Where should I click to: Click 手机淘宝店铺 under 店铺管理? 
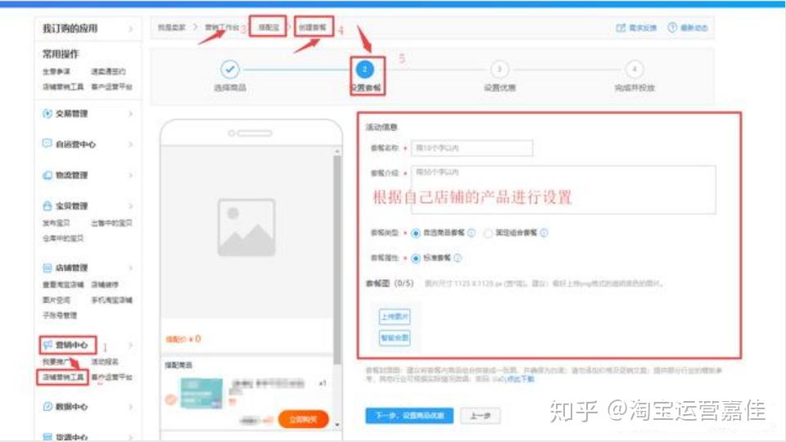(x=111, y=300)
